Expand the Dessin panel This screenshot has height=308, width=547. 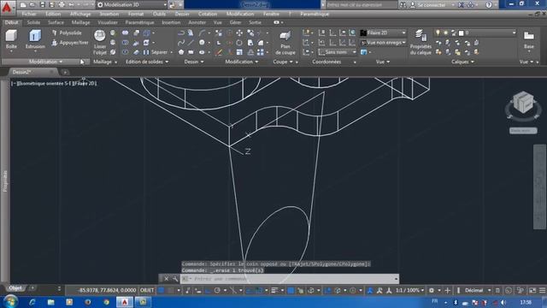(194, 62)
